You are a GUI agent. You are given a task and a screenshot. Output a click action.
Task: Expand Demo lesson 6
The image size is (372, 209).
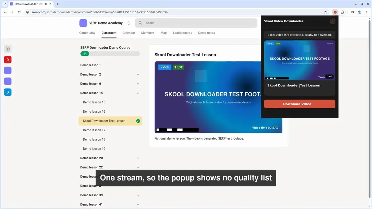click(x=138, y=84)
